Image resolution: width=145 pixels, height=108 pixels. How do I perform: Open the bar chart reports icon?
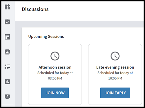pyautogui.click(x=7, y=82)
